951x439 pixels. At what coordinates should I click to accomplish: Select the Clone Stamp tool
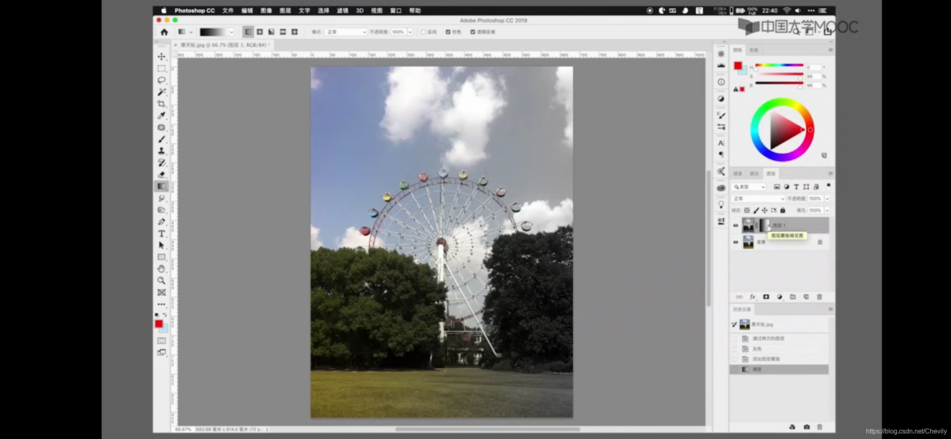(x=161, y=151)
